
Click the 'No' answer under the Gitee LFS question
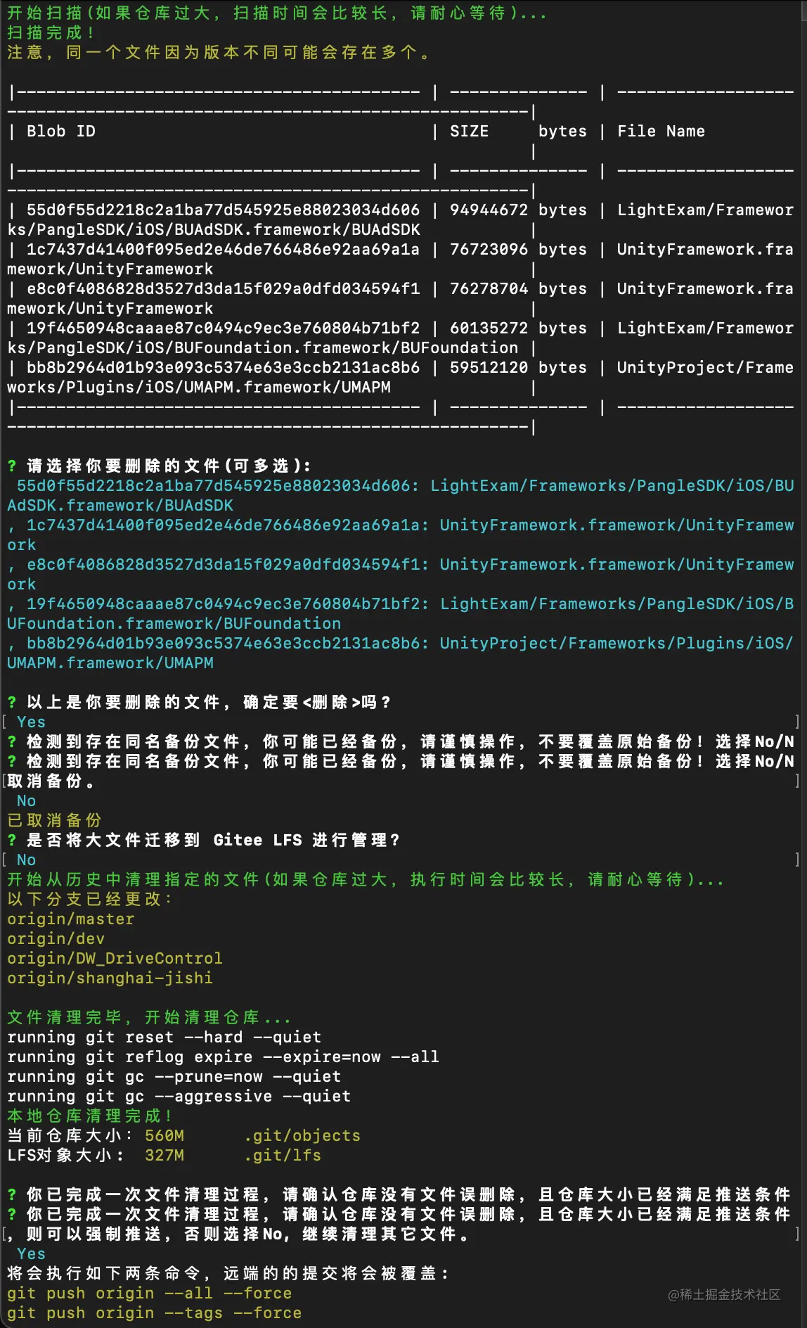click(x=26, y=860)
